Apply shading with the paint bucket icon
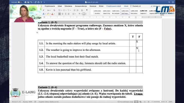 79,14
